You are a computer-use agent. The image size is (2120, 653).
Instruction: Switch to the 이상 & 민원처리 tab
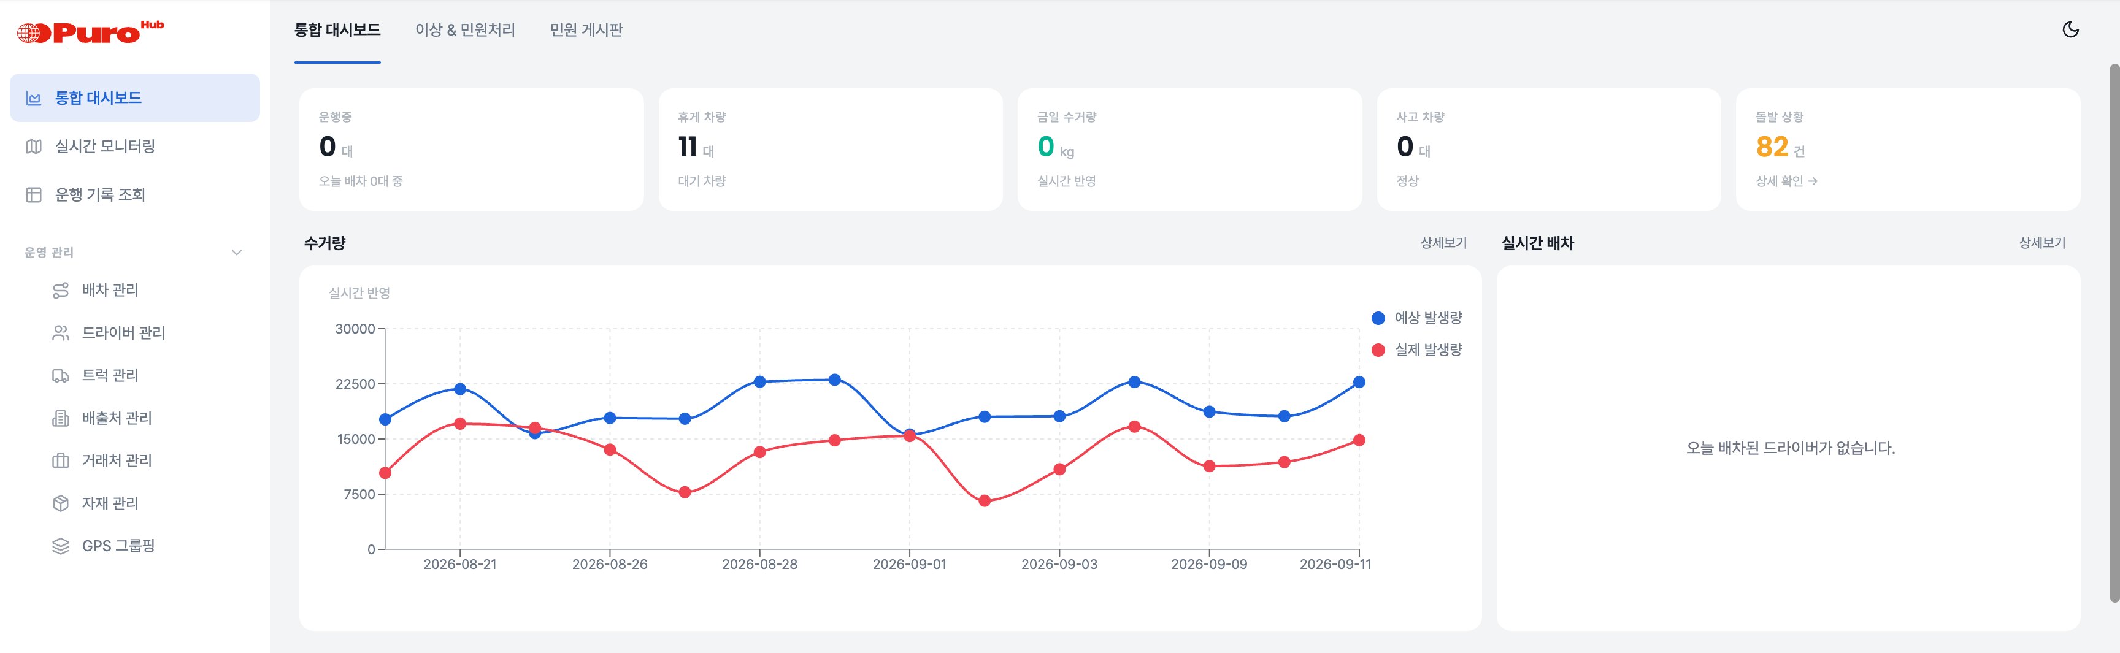(465, 29)
